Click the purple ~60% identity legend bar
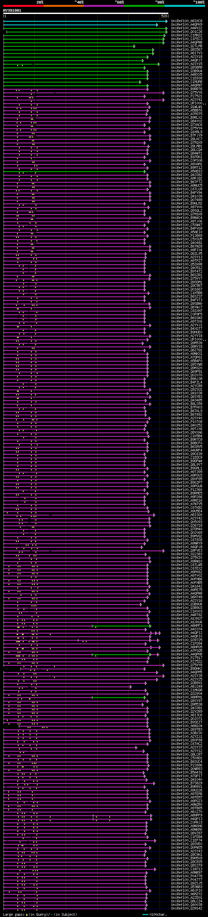 (104, 6)
